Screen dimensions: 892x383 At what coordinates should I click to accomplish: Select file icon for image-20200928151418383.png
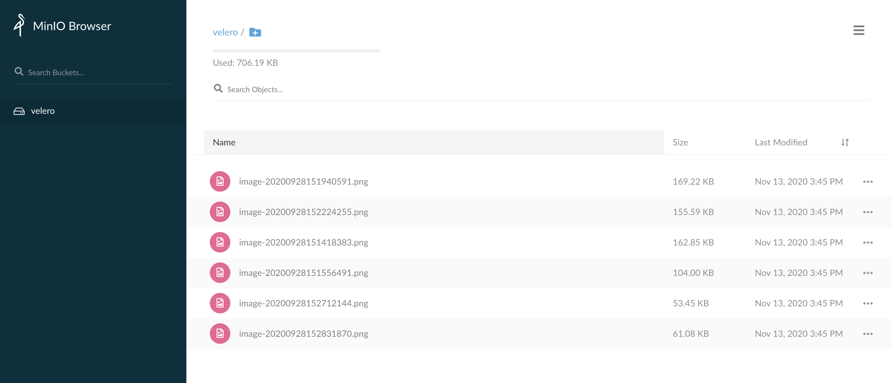click(x=220, y=242)
